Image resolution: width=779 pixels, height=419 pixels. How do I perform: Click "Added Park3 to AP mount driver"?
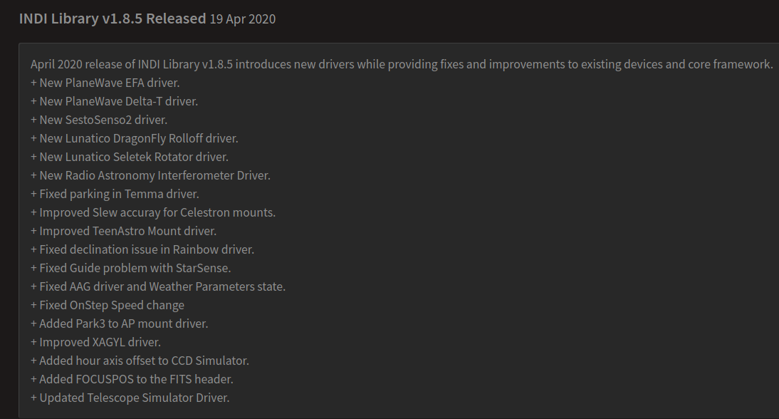pyautogui.click(x=119, y=324)
